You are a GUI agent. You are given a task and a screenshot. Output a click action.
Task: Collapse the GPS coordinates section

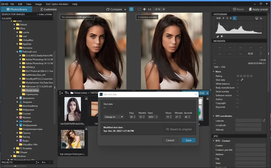point(214,116)
